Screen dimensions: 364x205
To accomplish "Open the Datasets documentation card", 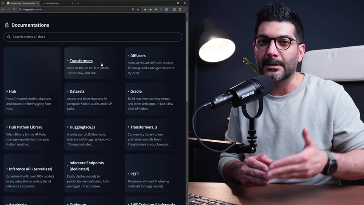I will pyautogui.click(x=92, y=99).
